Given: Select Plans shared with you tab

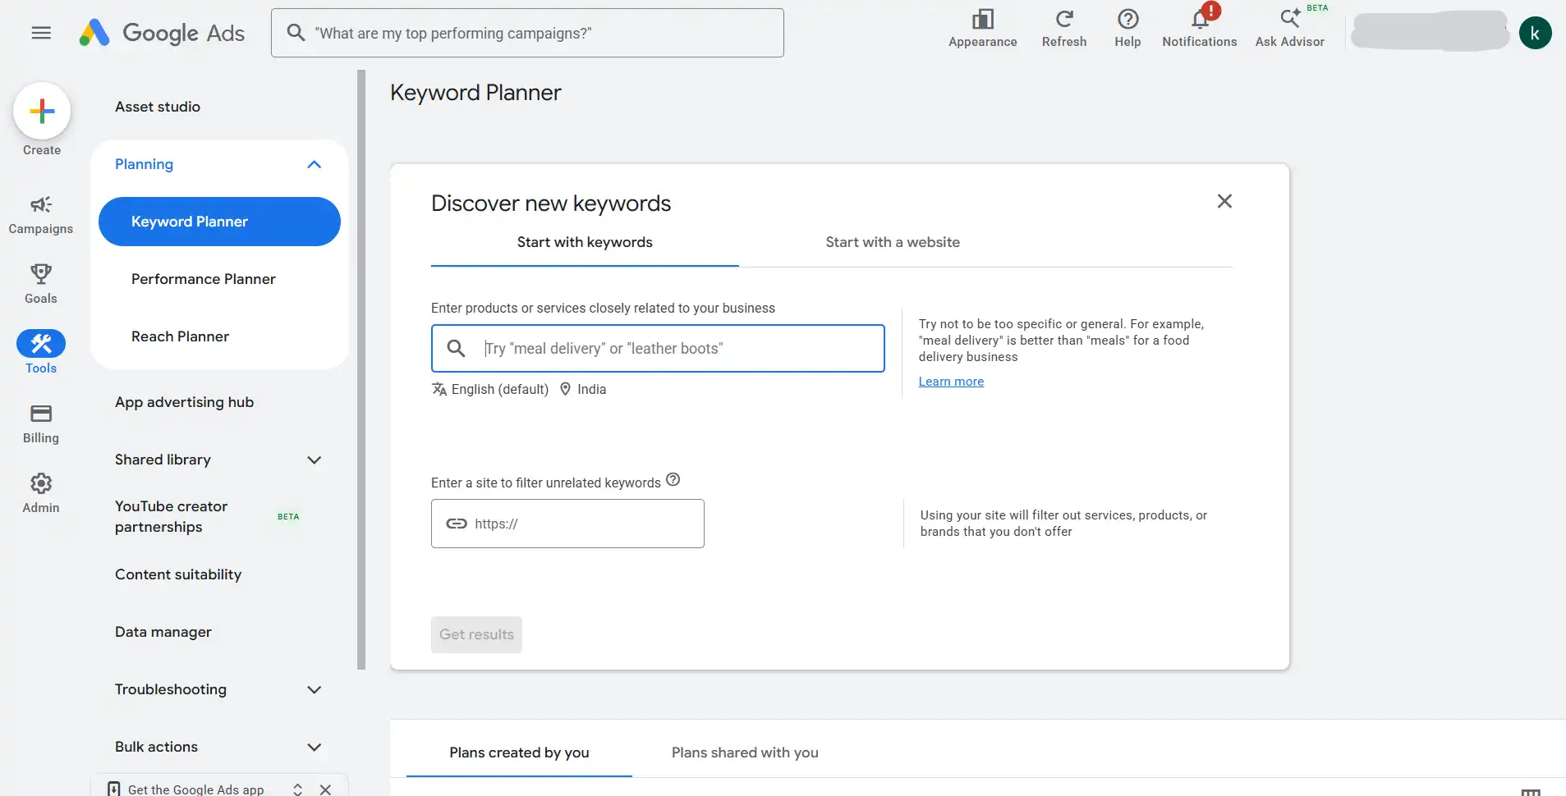Looking at the screenshot, I should pos(745,753).
